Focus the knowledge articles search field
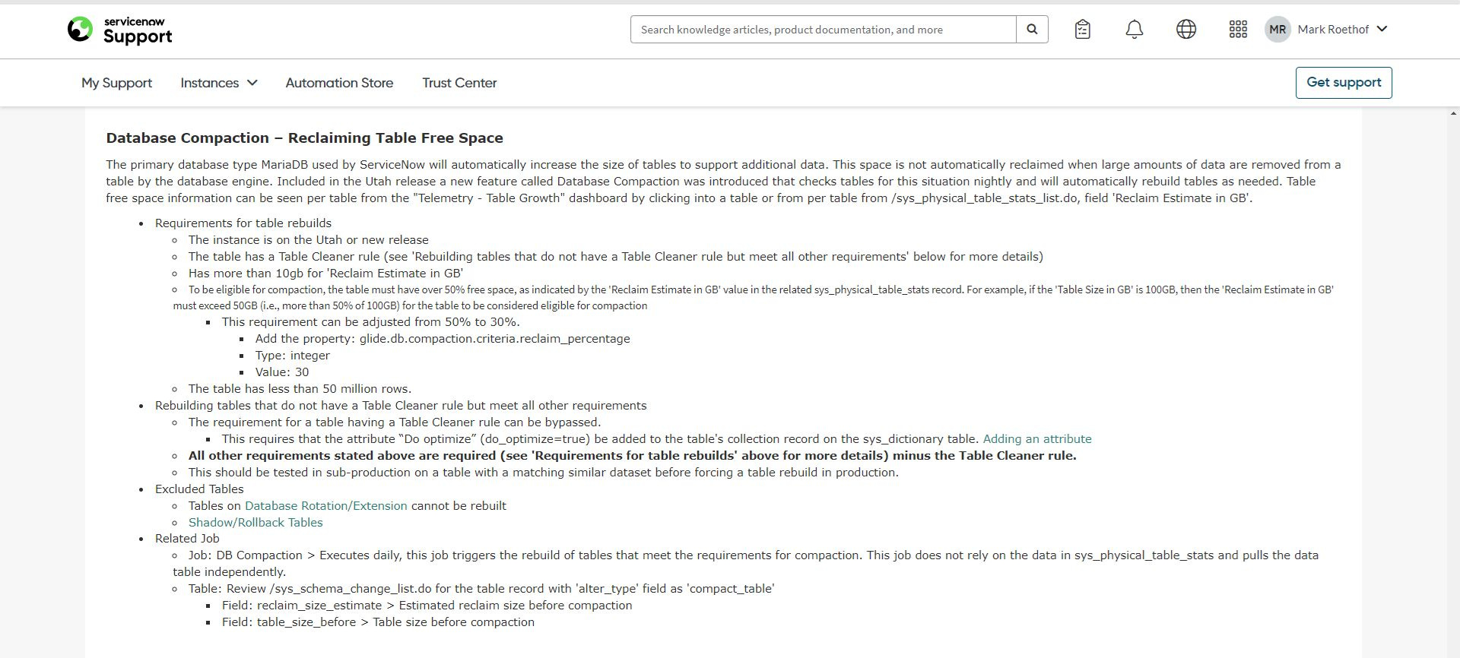Viewport: 1460px width, 658px height. 823,30
